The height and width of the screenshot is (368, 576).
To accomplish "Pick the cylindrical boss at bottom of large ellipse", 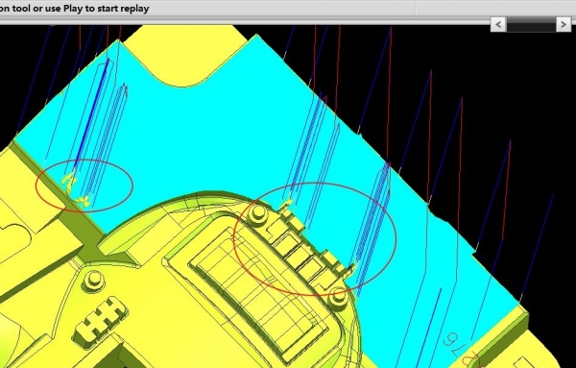I will 338,297.
